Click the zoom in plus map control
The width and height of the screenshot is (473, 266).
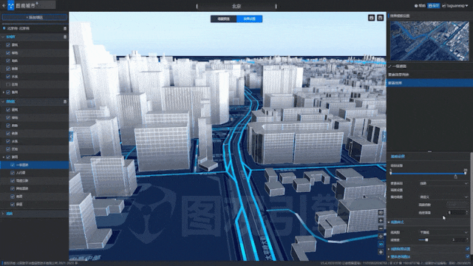[381, 220]
